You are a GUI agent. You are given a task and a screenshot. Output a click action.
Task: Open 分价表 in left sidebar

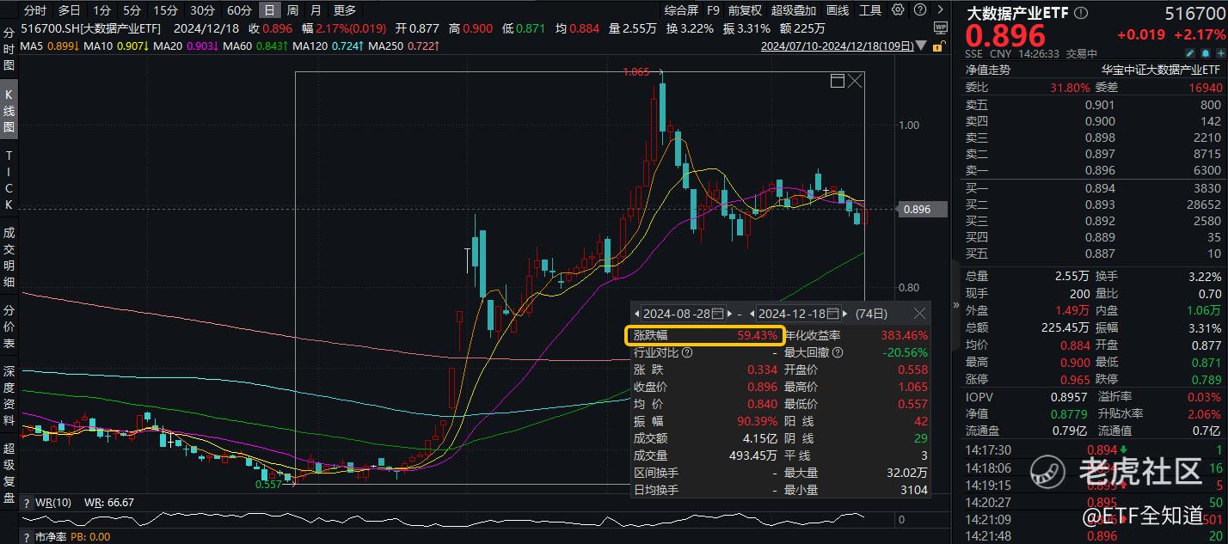[x=9, y=325]
